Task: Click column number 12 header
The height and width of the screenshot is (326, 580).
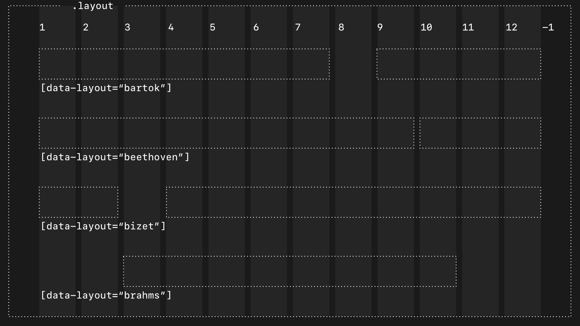Action: [512, 27]
